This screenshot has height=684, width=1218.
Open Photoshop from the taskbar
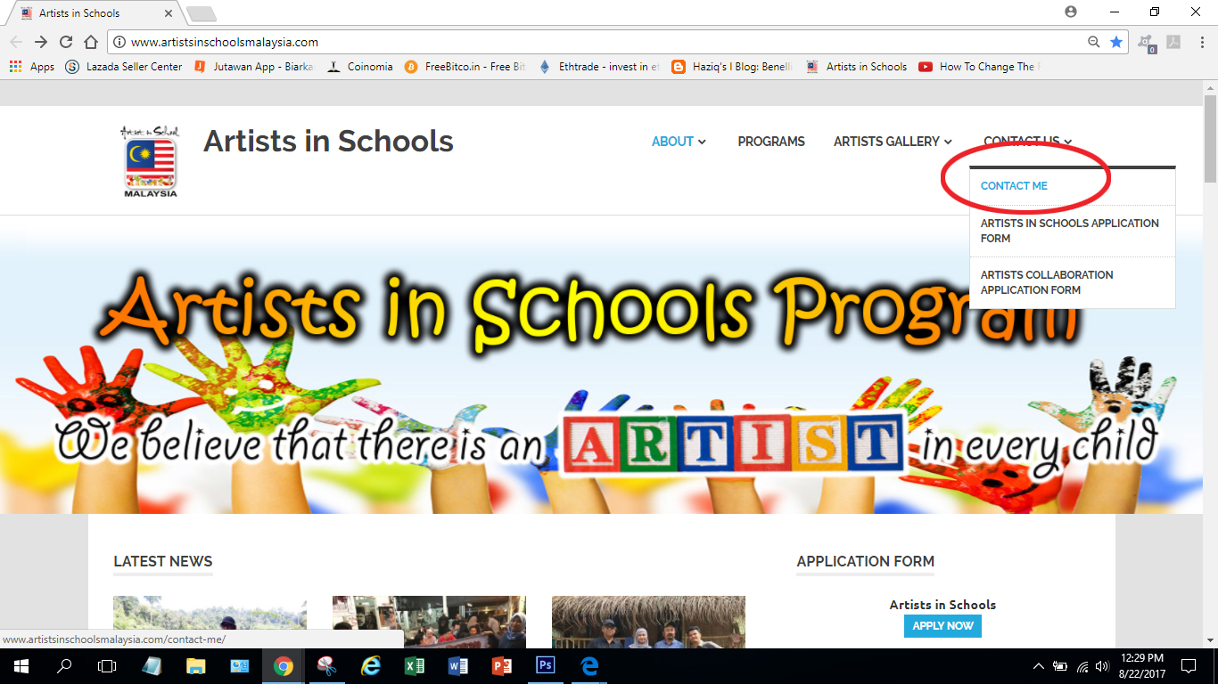point(545,666)
